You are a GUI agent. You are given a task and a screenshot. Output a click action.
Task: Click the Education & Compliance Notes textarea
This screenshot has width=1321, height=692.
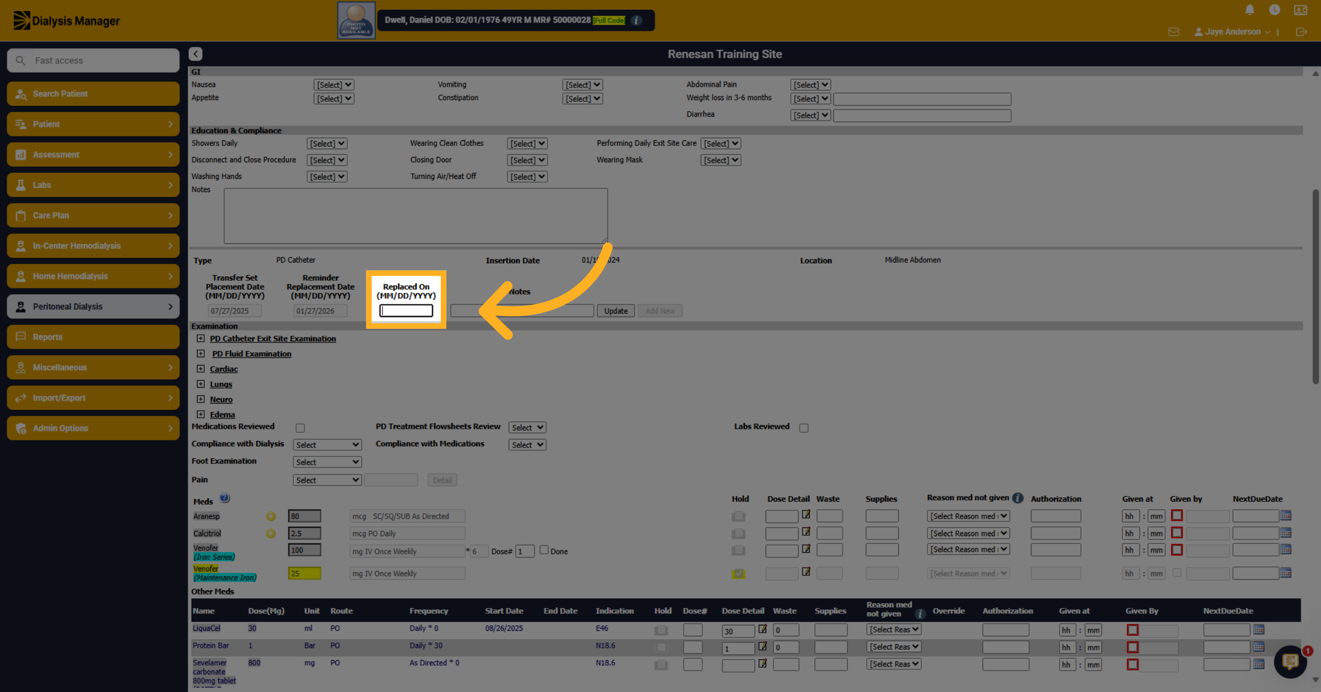416,216
